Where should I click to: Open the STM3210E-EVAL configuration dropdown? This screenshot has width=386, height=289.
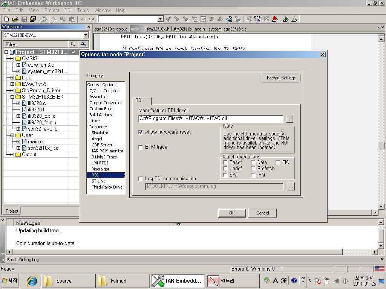click(x=86, y=35)
